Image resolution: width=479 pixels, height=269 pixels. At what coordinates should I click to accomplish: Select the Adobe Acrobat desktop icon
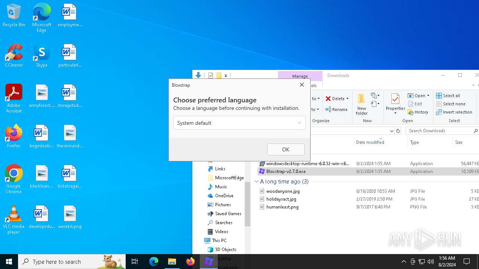coord(14,99)
